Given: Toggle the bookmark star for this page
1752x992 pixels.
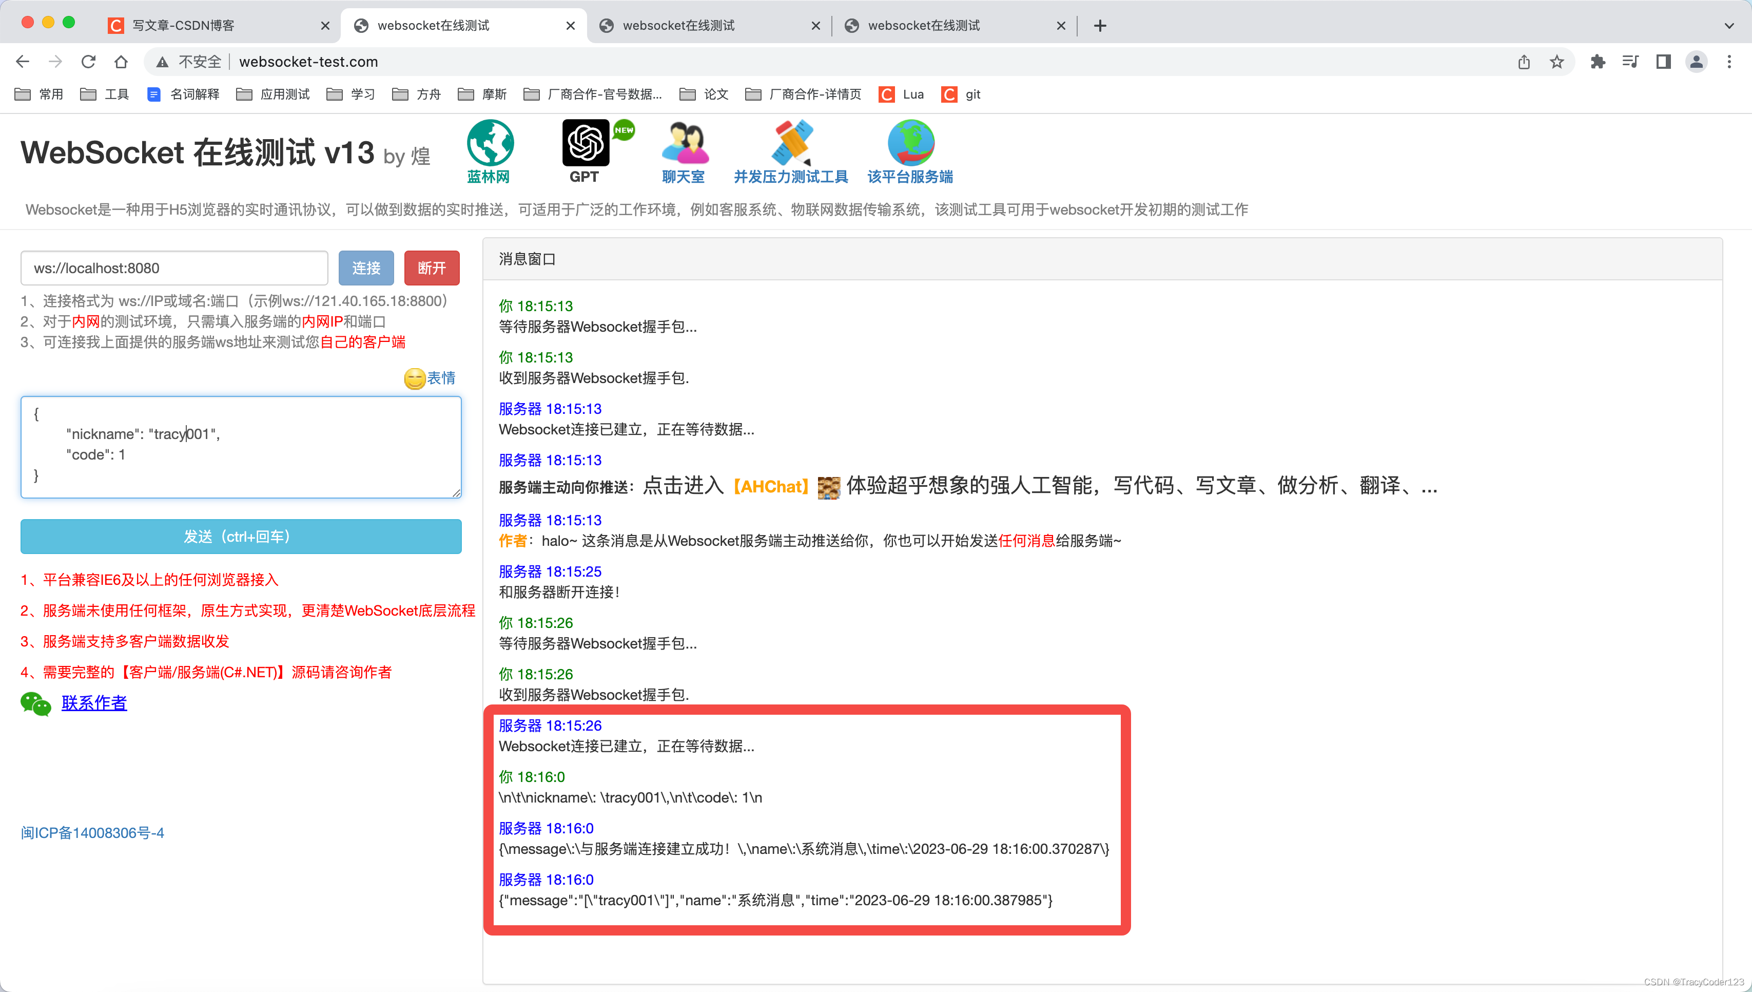Looking at the screenshot, I should 1556,61.
